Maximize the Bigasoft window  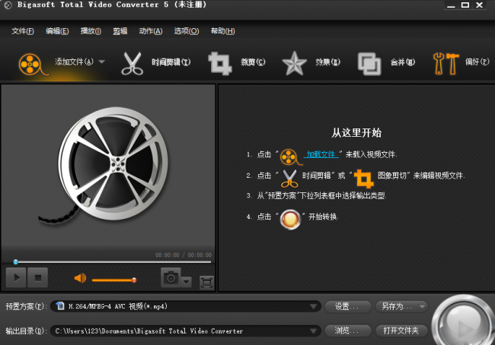(x=465, y=5)
